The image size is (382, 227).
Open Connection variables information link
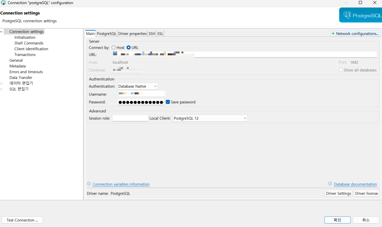click(x=121, y=184)
